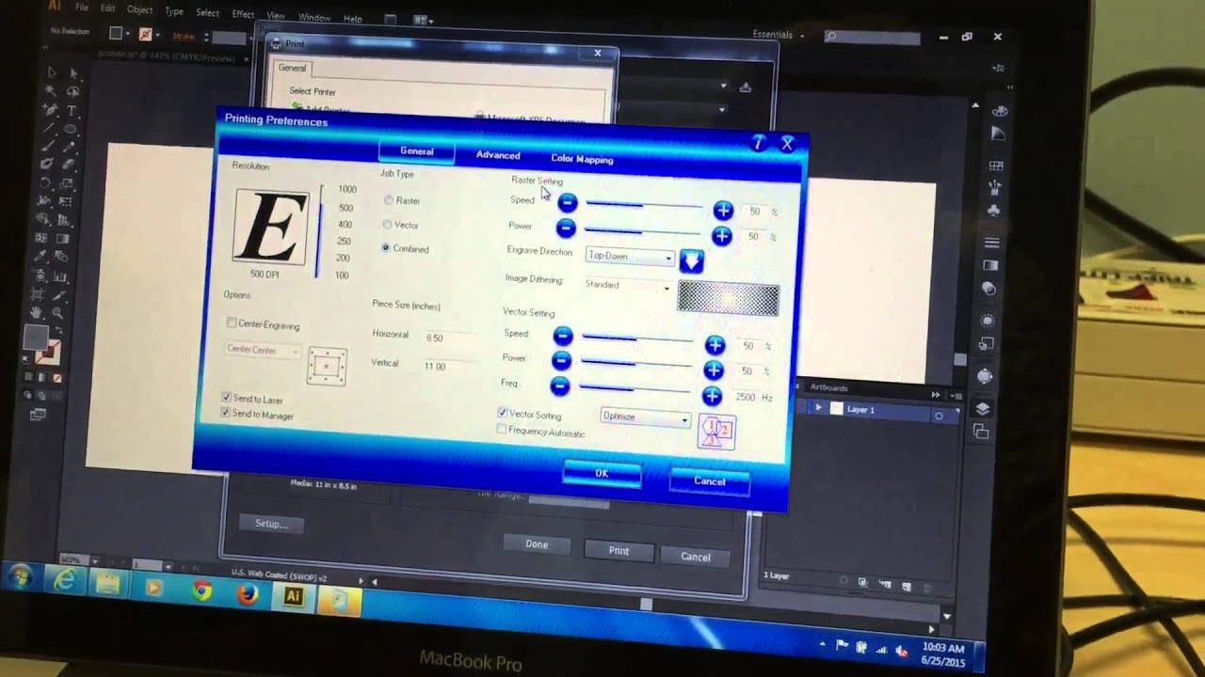Screen dimensions: 1205x677
Task: Open Internet Explorer from the taskbar
Action: point(64,581)
